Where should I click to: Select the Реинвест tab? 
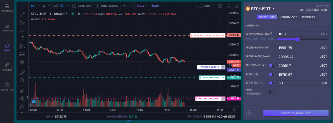pos(309,17)
